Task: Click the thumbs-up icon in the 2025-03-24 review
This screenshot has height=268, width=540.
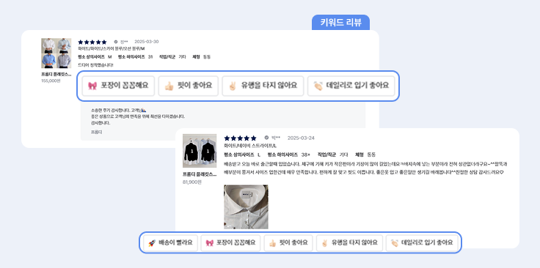Action: tap(272, 243)
